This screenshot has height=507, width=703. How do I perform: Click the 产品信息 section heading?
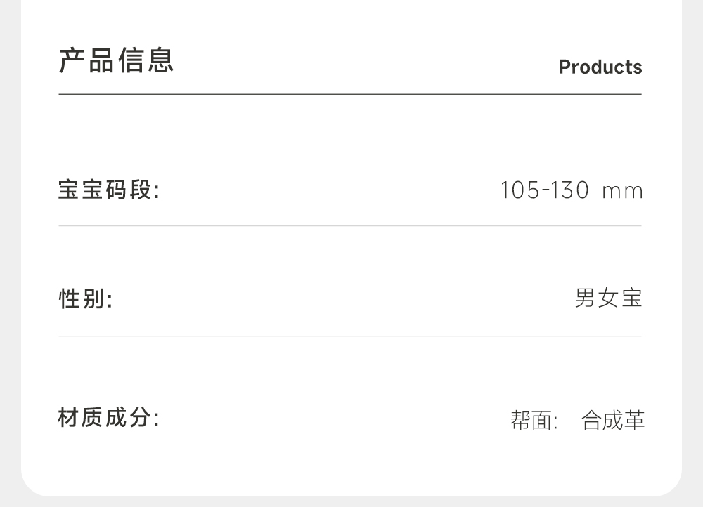point(116,60)
